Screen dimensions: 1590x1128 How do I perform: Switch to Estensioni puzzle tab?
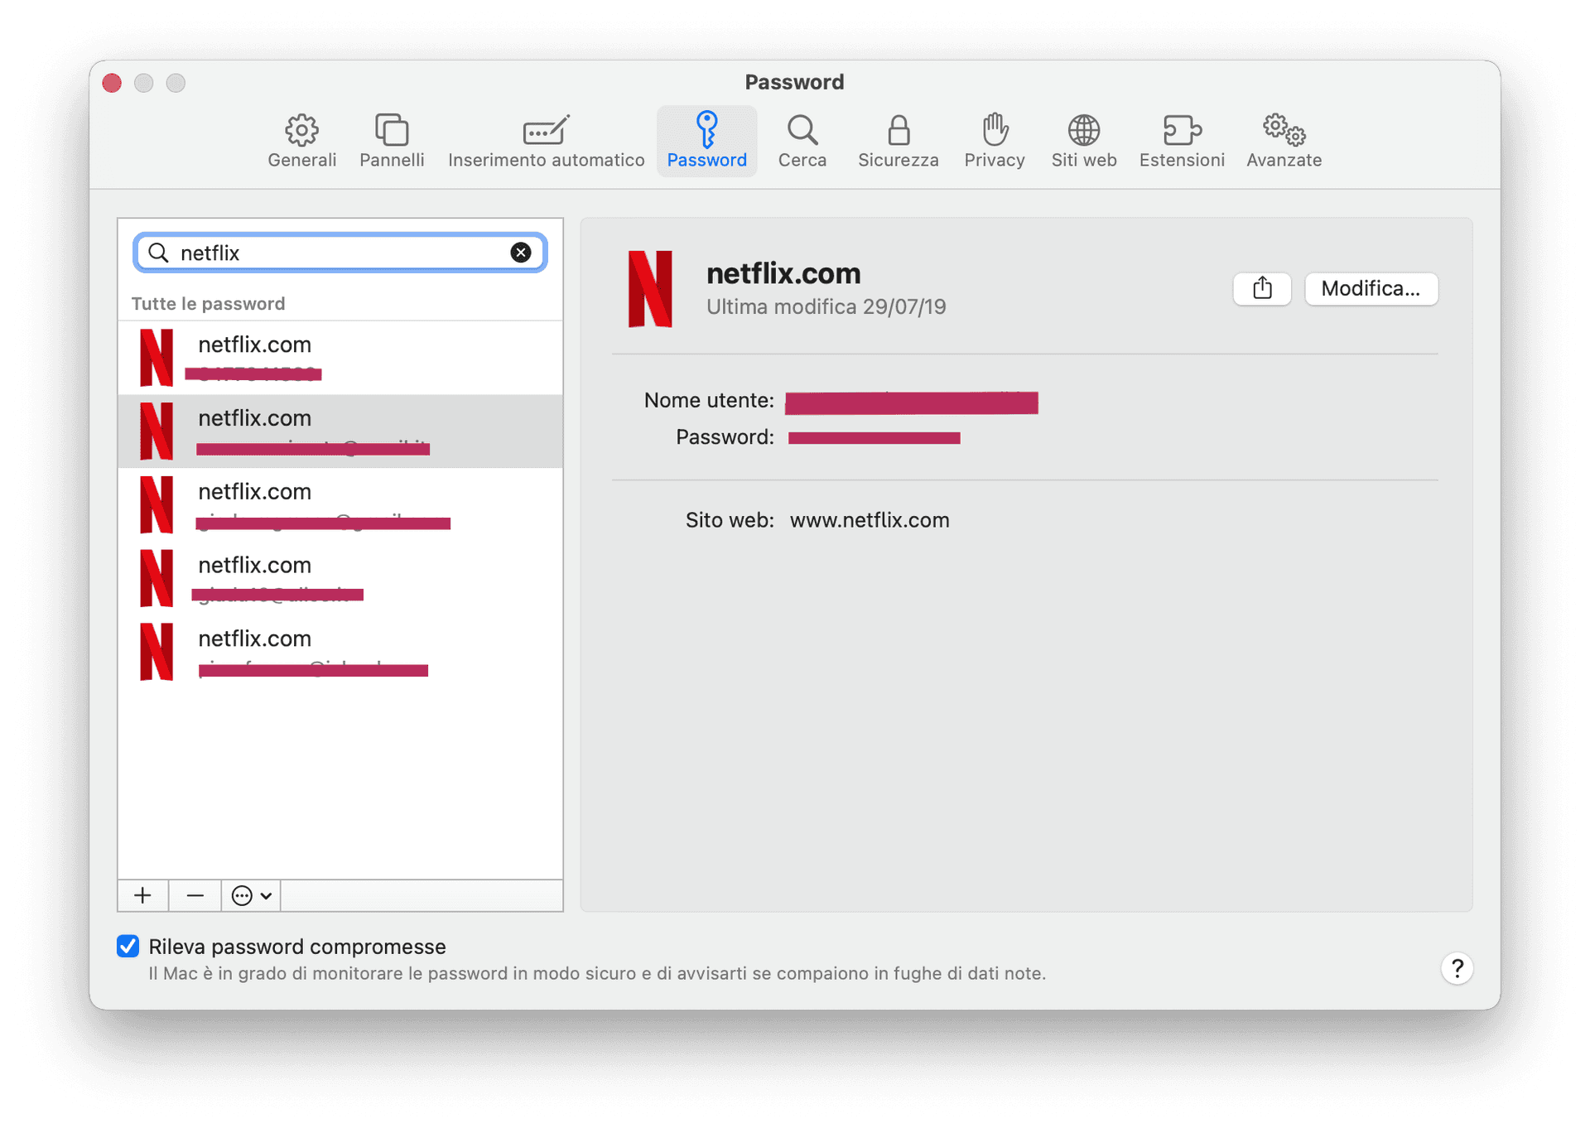(1181, 141)
